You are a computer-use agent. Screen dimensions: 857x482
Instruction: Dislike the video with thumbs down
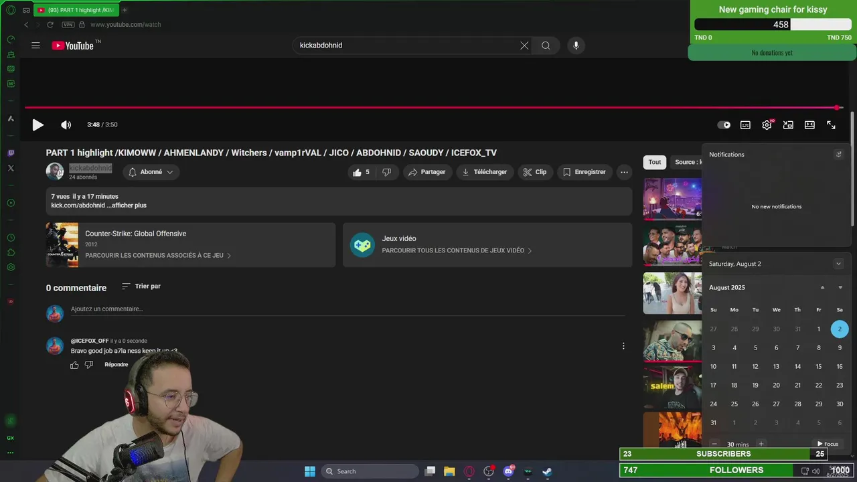(x=386, y=172)
